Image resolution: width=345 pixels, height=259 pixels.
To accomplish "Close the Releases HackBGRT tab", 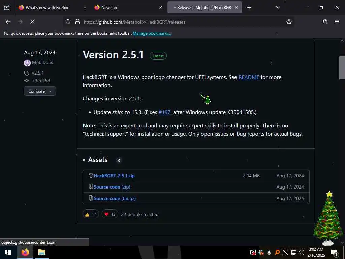I will [x=236, y=7].
